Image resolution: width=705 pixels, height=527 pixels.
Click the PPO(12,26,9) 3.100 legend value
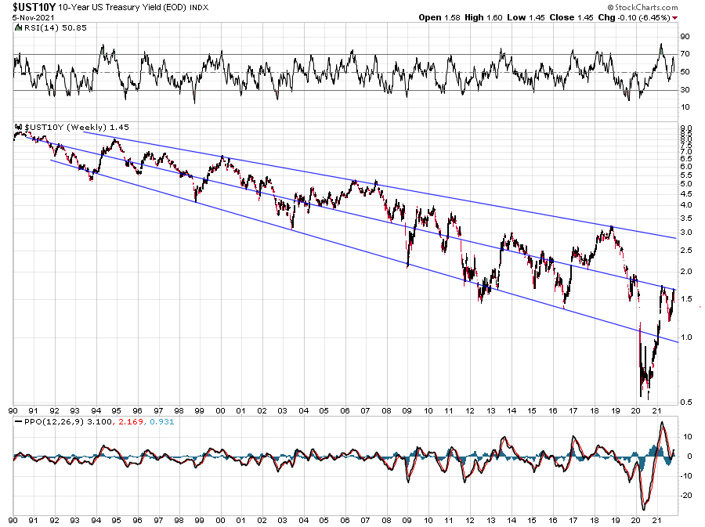(67, 421)
